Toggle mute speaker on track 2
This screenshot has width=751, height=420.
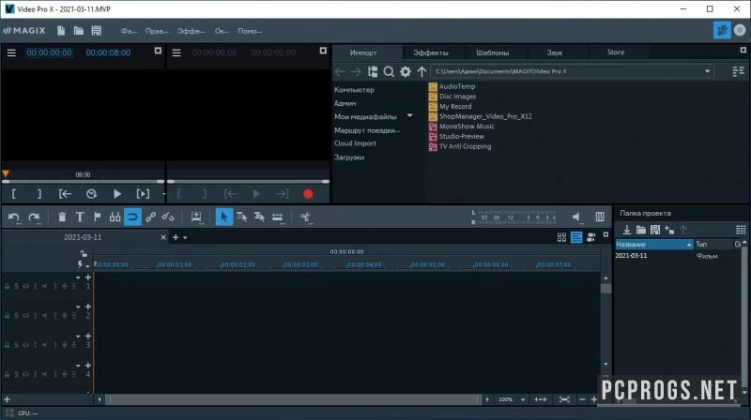coord(44,316)
